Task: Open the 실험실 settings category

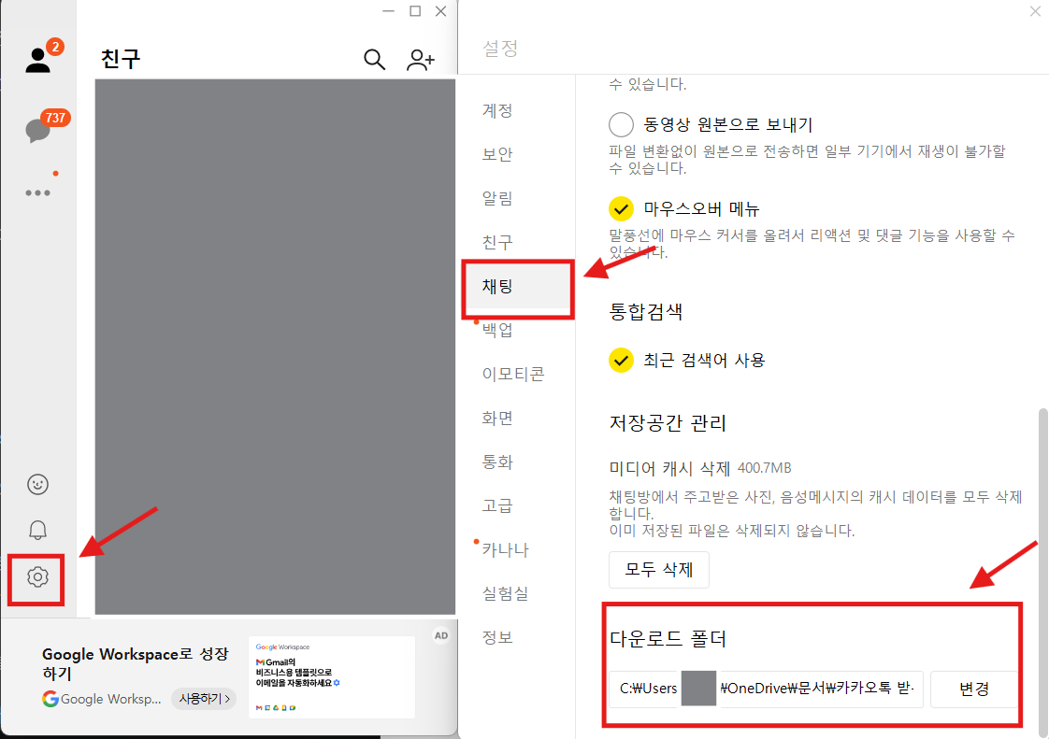Action: point(506,593)
